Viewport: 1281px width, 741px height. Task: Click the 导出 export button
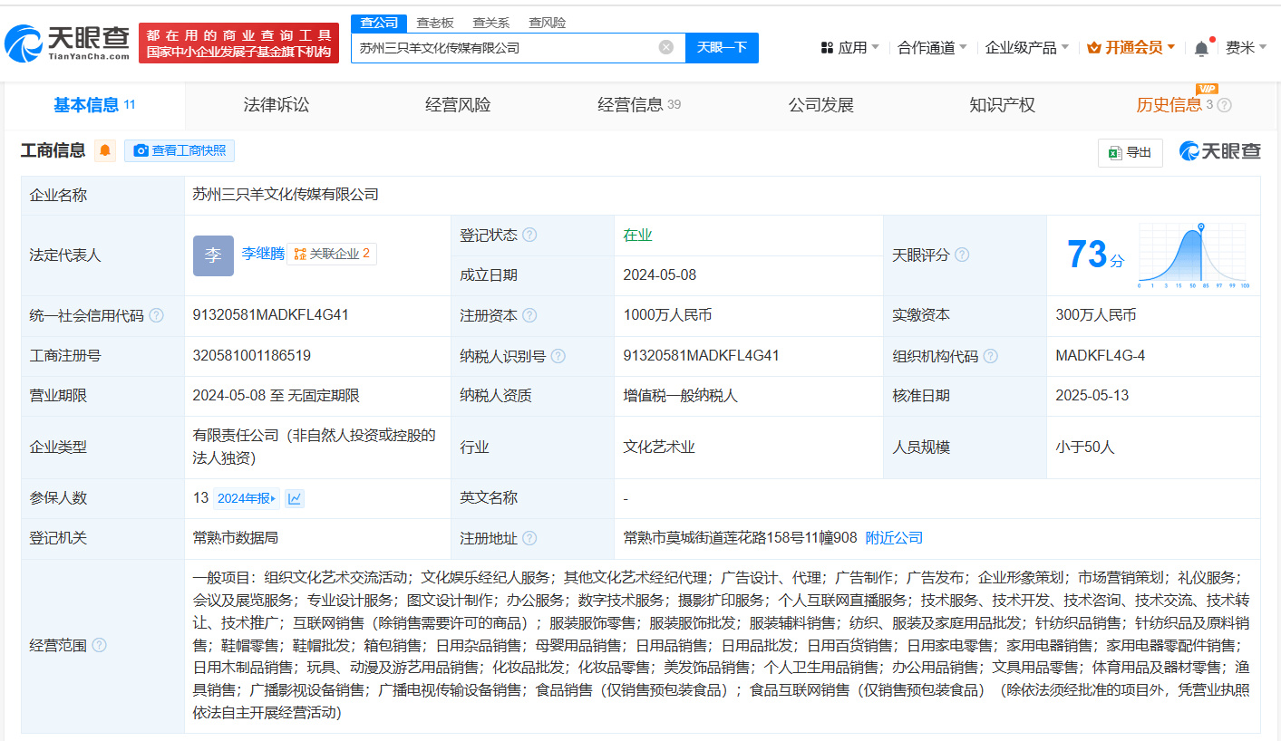coord(1130,153)
